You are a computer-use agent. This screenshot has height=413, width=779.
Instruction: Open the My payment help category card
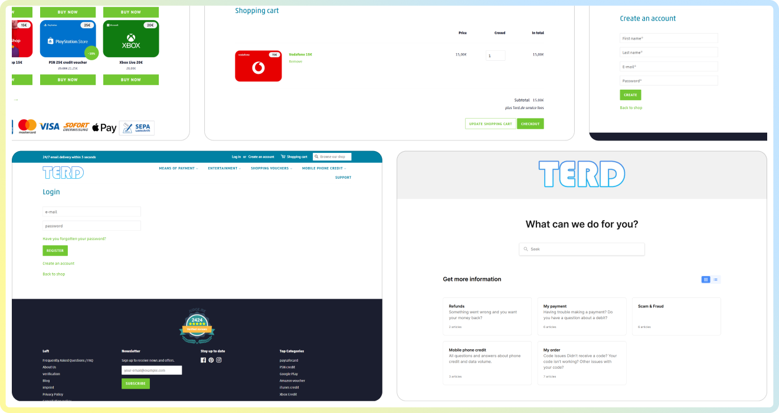582,317
